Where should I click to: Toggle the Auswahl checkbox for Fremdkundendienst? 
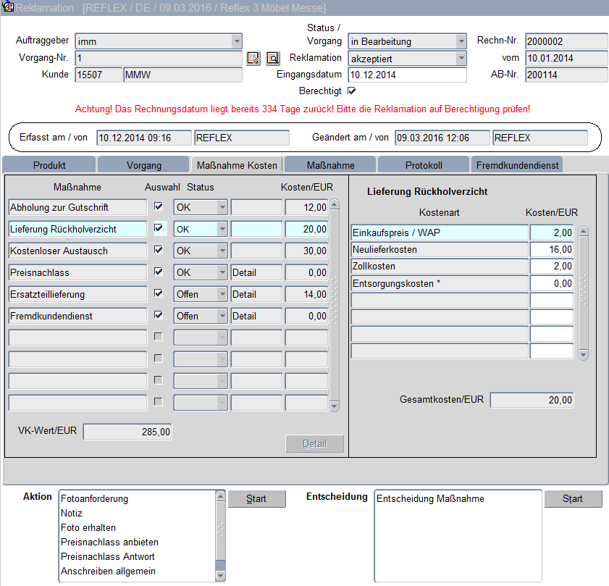pyautogui.click(x=159, y=316)
